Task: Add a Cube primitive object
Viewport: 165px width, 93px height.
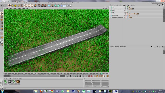Action: (x=49, y=6)
